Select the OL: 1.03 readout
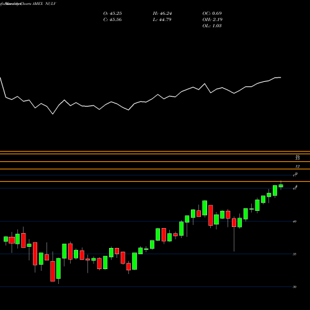This screenshot has width=310, height=310. click(x=212, y=26)
